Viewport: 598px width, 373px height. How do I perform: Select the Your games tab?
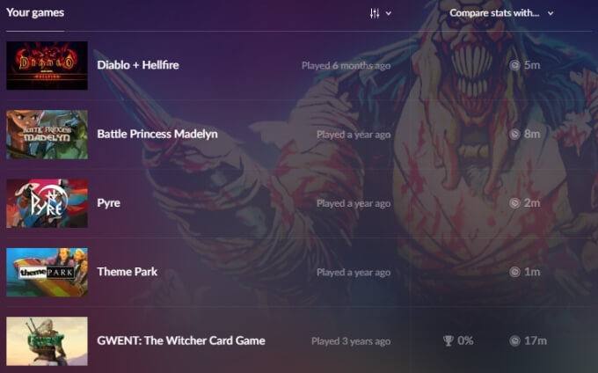coord(35,12)
